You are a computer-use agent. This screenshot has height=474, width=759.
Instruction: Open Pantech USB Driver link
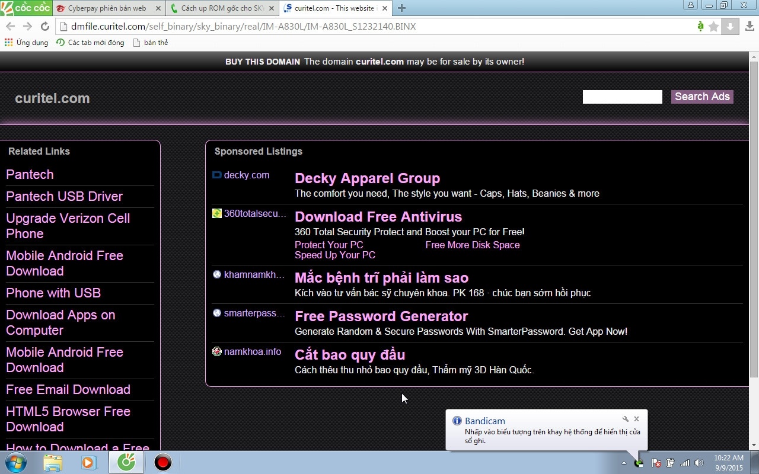(64, 196)
